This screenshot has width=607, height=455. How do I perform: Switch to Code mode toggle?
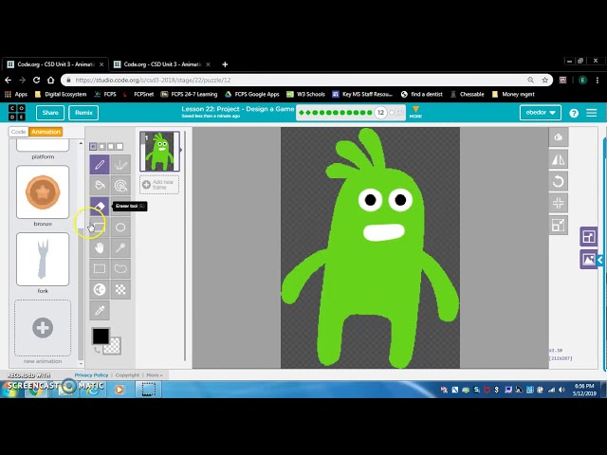click(19, 132)
